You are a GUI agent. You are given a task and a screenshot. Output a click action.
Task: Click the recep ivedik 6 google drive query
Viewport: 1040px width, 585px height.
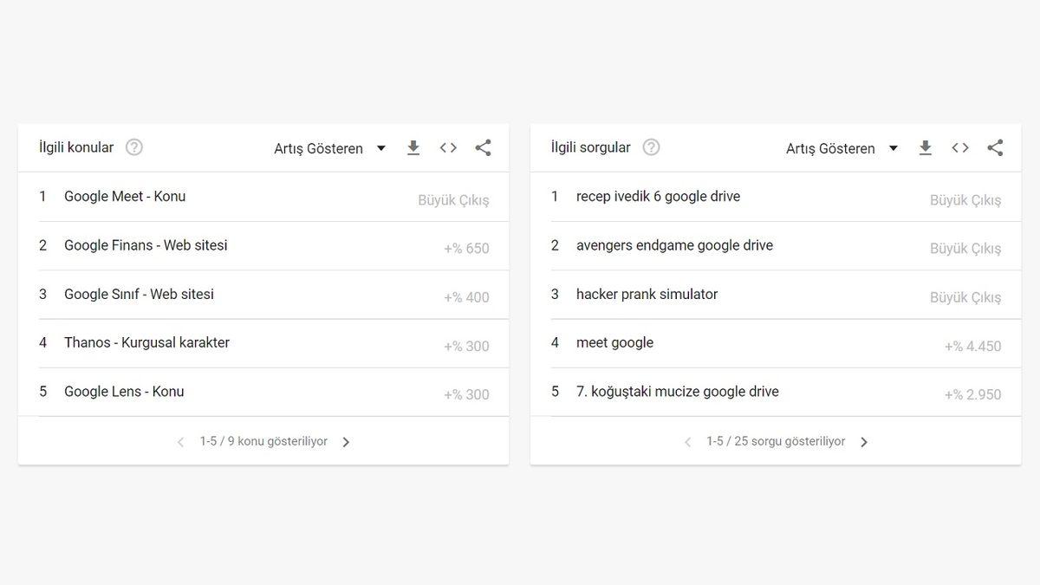(658, 196)
